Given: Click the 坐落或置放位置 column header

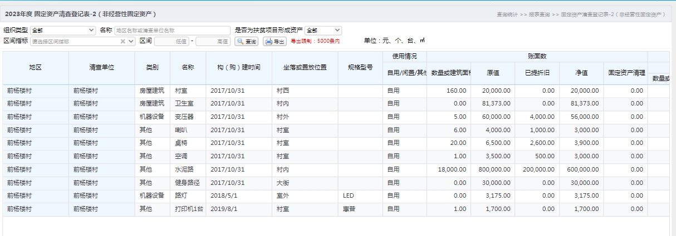Looking at the screenshot, I should click(305, 67).
